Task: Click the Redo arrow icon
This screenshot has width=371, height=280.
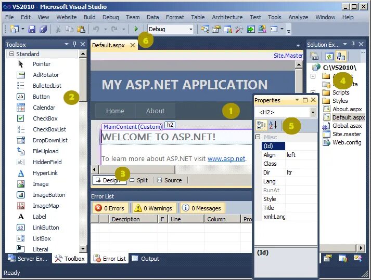Action: click(114, 29)
